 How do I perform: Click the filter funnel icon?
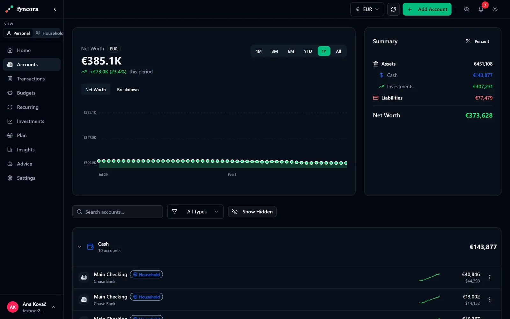point(175,212)
